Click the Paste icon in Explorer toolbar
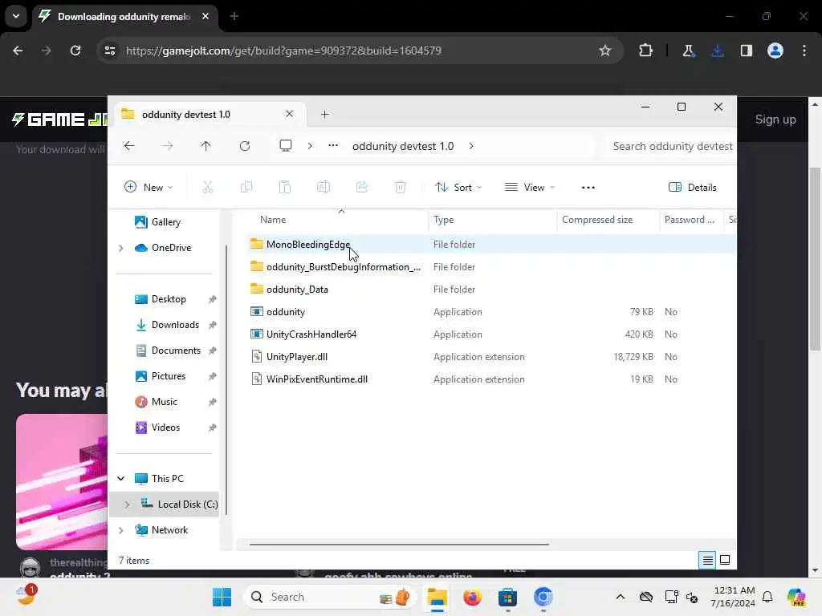The height and width of the screenshot is (616, 822). [x=285, y=187]
